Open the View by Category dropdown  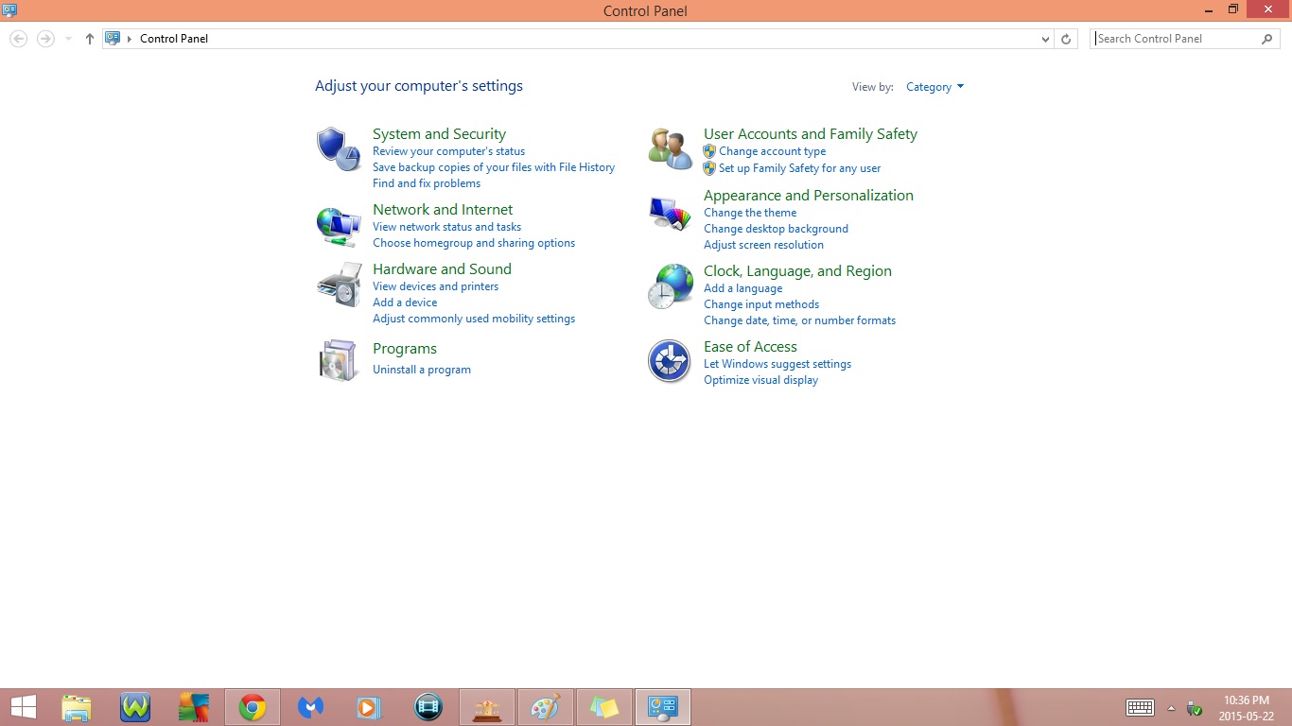point(934,87)
